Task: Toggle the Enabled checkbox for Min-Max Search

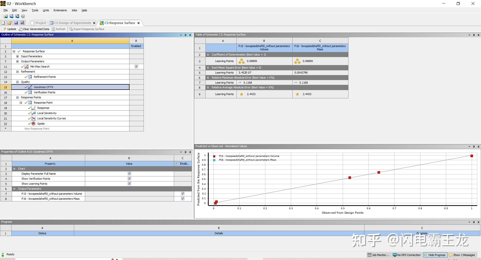Action: (x=136, y=67)
